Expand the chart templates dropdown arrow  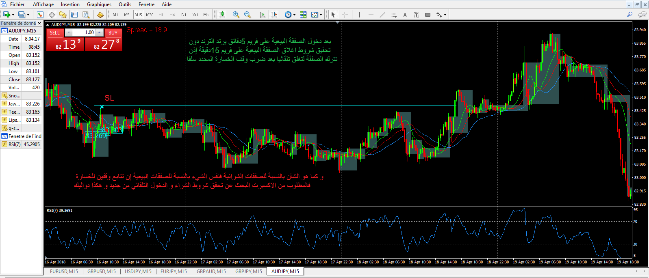321,15
